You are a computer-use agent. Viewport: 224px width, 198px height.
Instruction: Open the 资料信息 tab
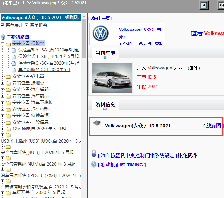[x=105, y=105]
